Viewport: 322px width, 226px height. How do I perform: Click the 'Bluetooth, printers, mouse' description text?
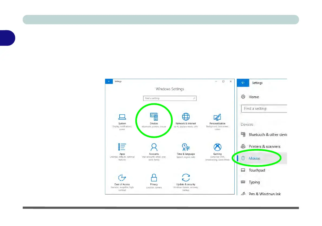point(154,127)
